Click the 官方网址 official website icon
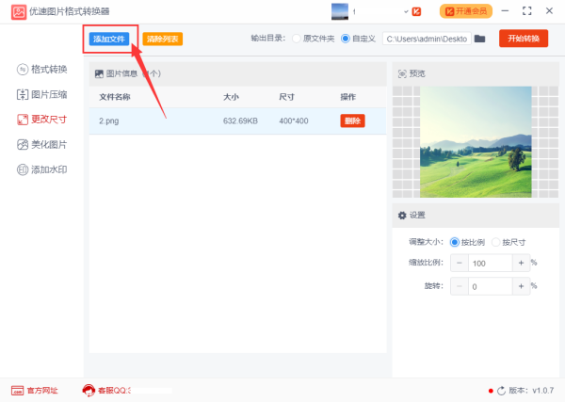This screenshot has width=565, height=402. (x=17, y=390)
